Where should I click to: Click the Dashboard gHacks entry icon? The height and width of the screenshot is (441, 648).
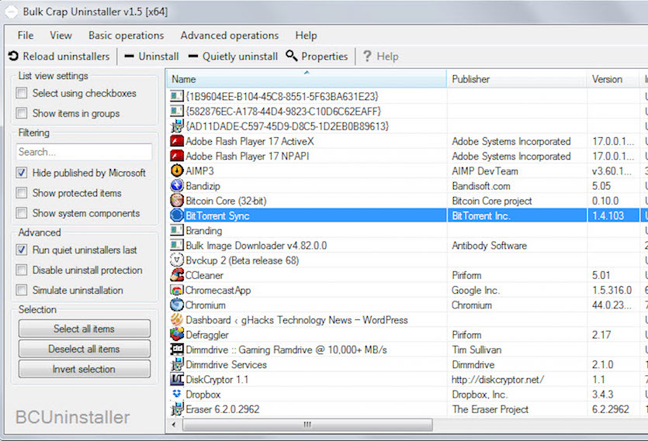[177, 319]
